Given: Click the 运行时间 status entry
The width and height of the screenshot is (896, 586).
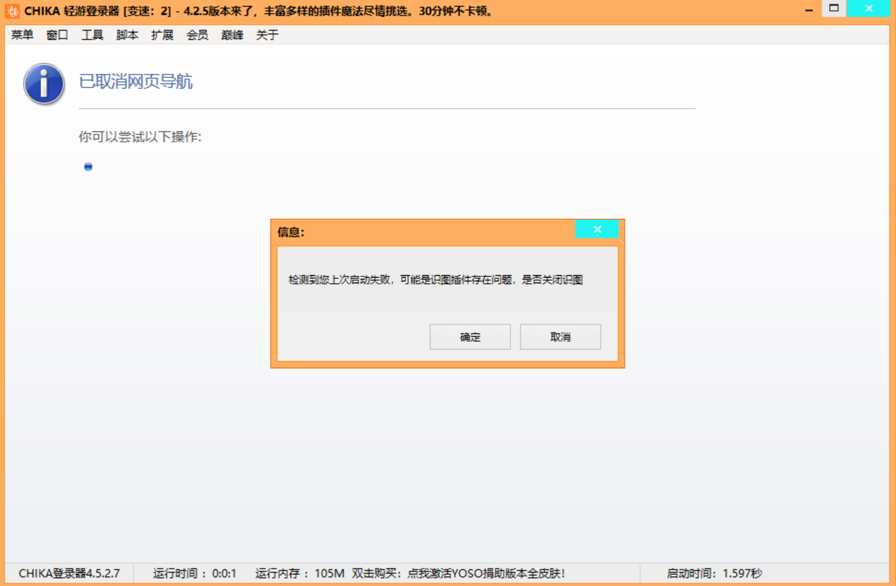Looking at the screenshot, I should click(x=194, y=573).
